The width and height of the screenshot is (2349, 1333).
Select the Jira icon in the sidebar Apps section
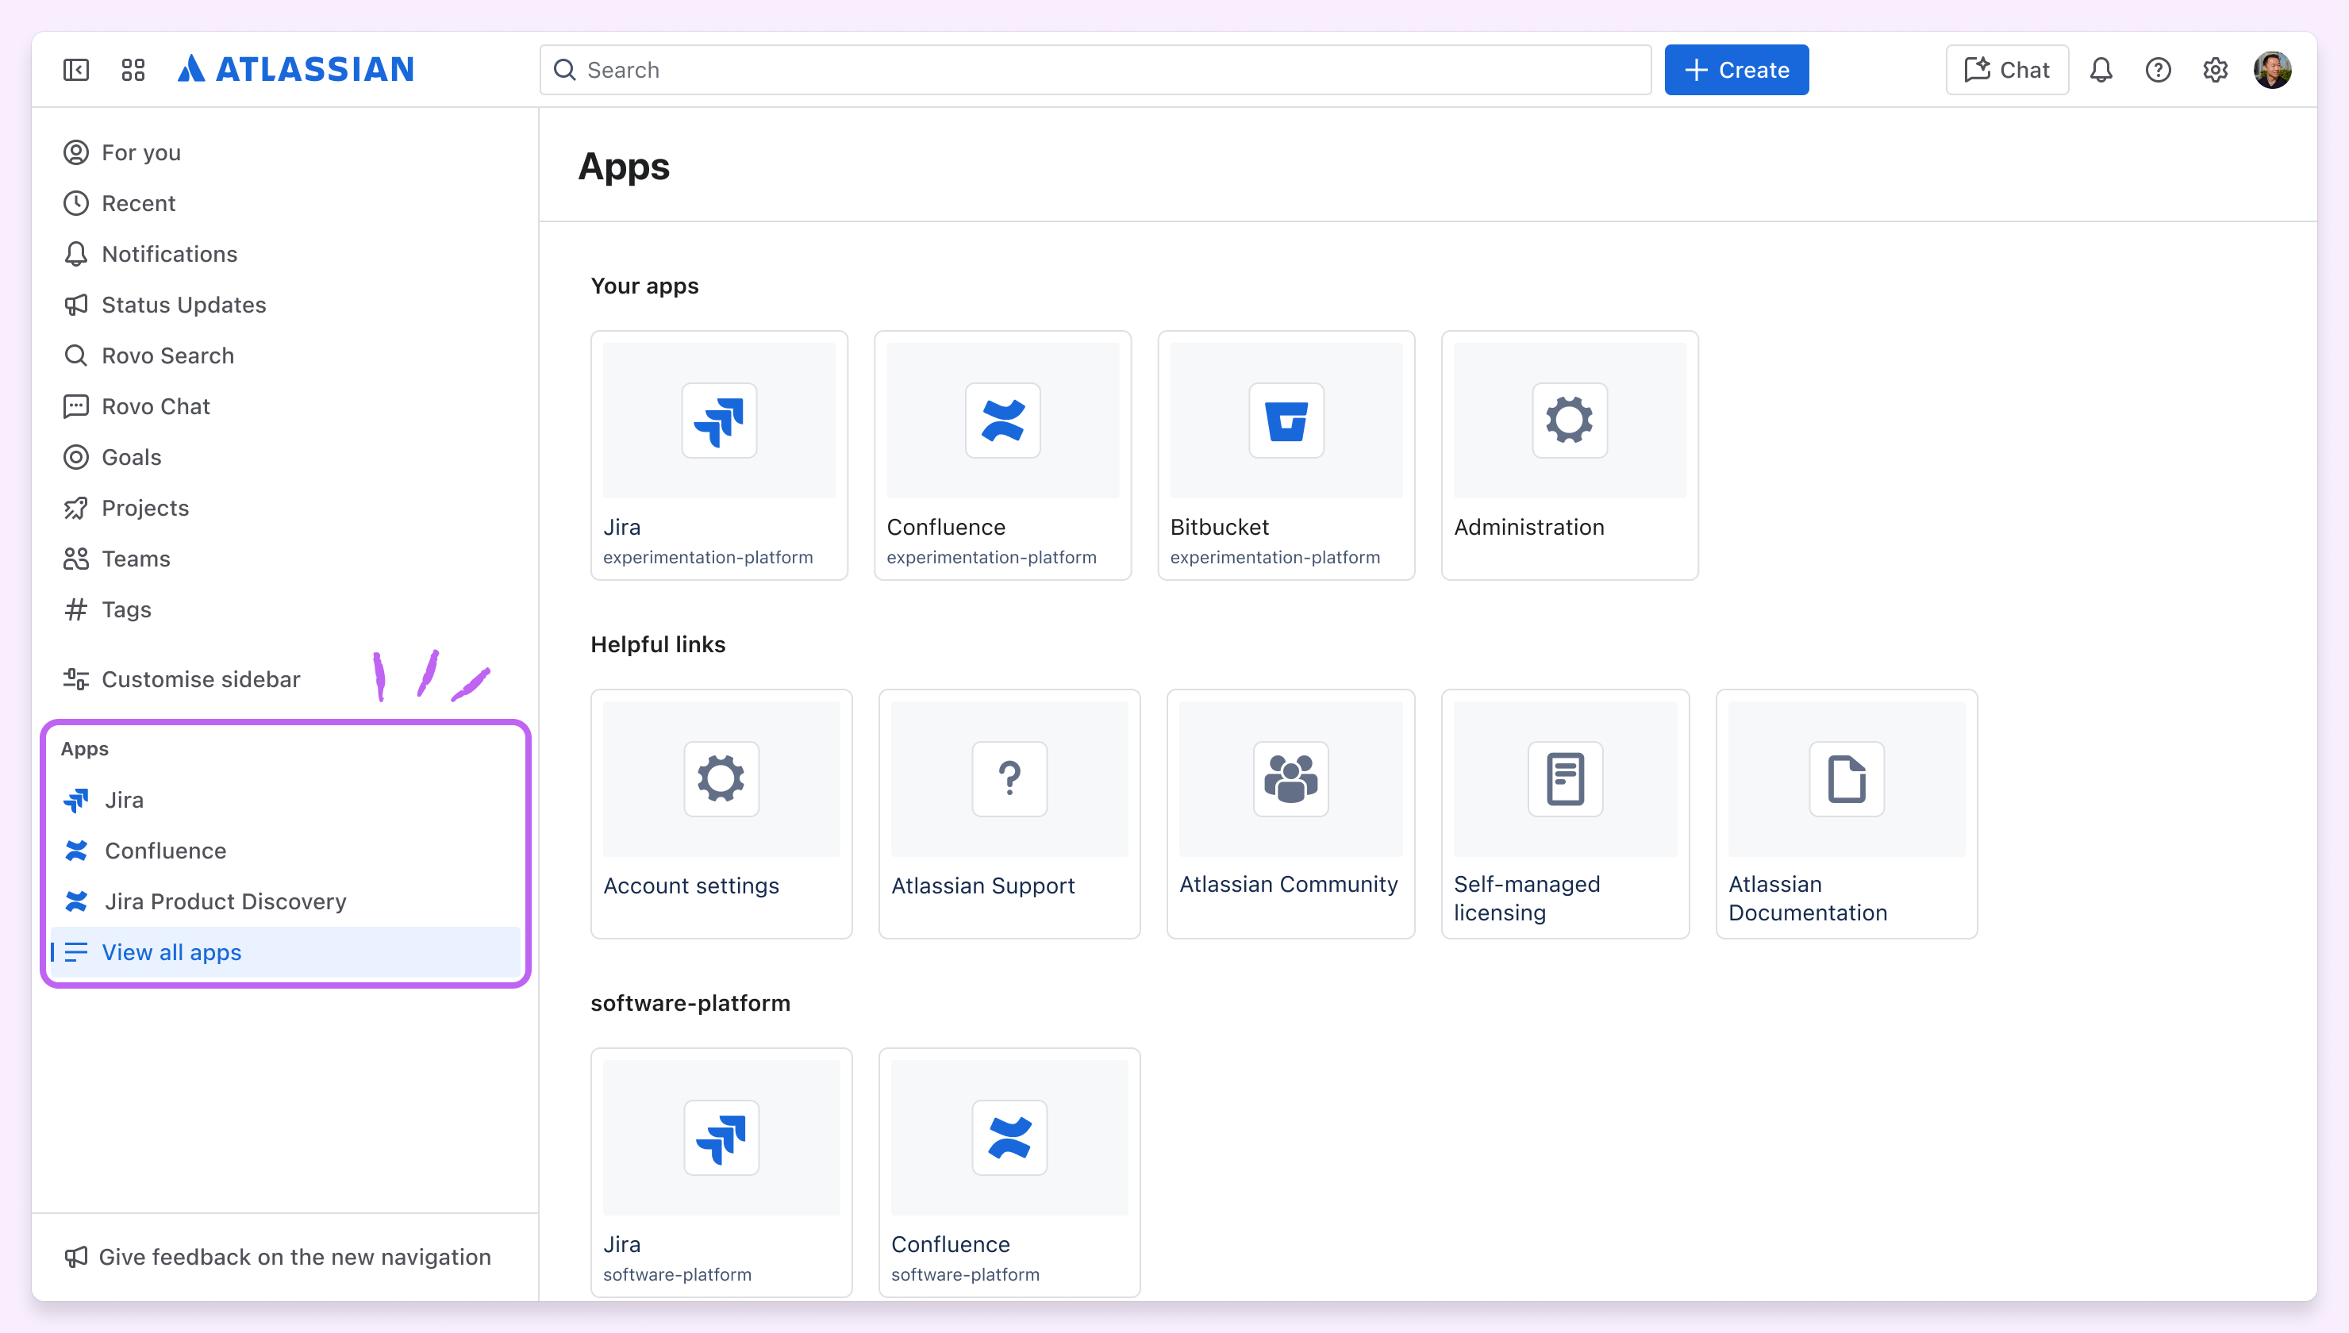[x=77, y=800]
